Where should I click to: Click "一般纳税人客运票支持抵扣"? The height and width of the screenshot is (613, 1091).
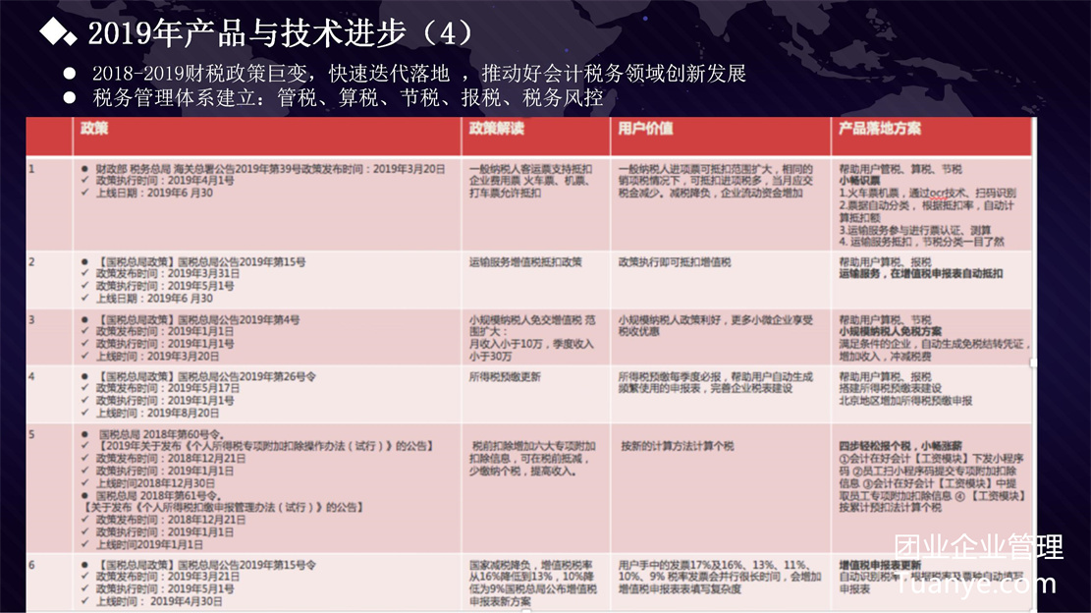point(531,169)
